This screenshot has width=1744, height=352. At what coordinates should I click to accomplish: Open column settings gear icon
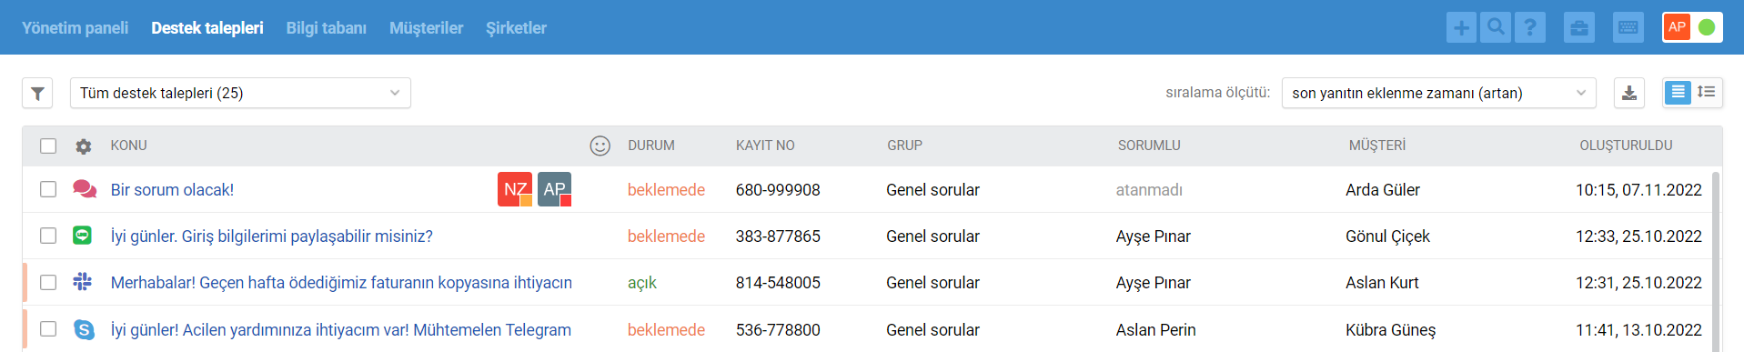click(x=84, y=146)
